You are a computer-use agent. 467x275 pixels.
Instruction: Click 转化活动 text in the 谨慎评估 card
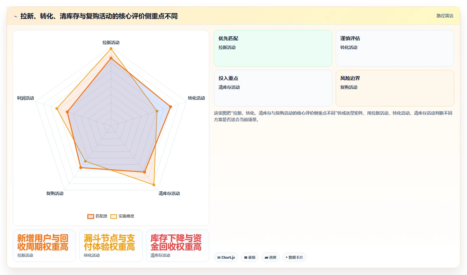pos(349,47)
